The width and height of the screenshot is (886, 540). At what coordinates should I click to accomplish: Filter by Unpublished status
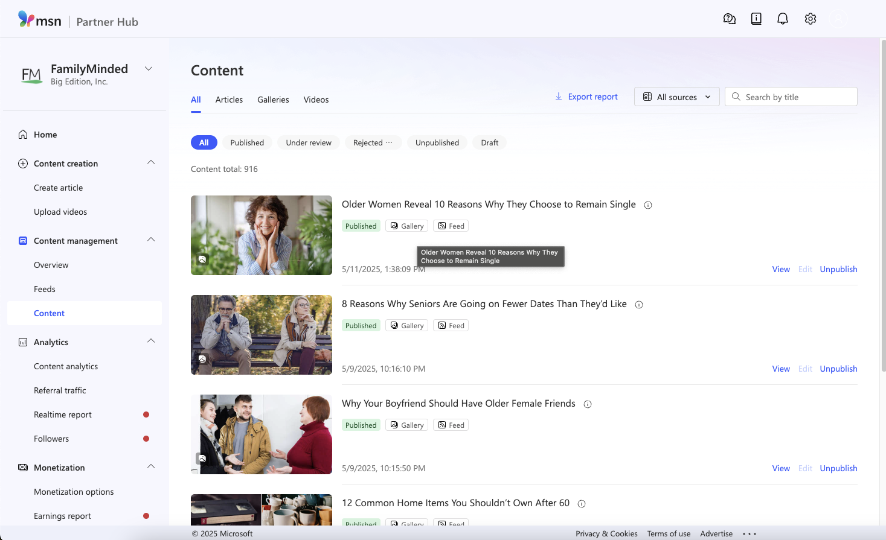[x=437, y=142]
